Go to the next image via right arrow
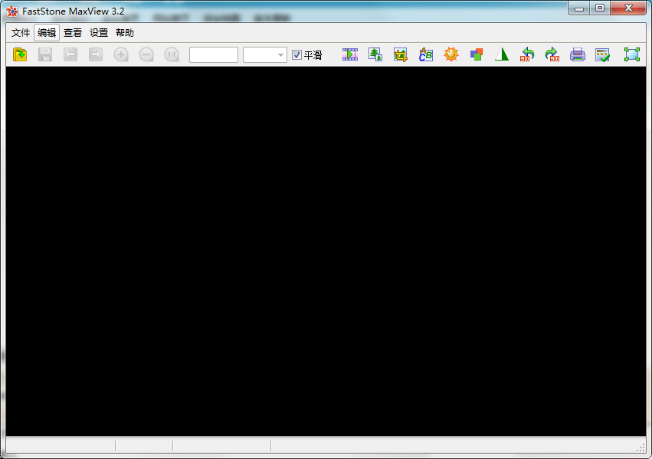Screen dimensions: 652x459 point(96,54)
